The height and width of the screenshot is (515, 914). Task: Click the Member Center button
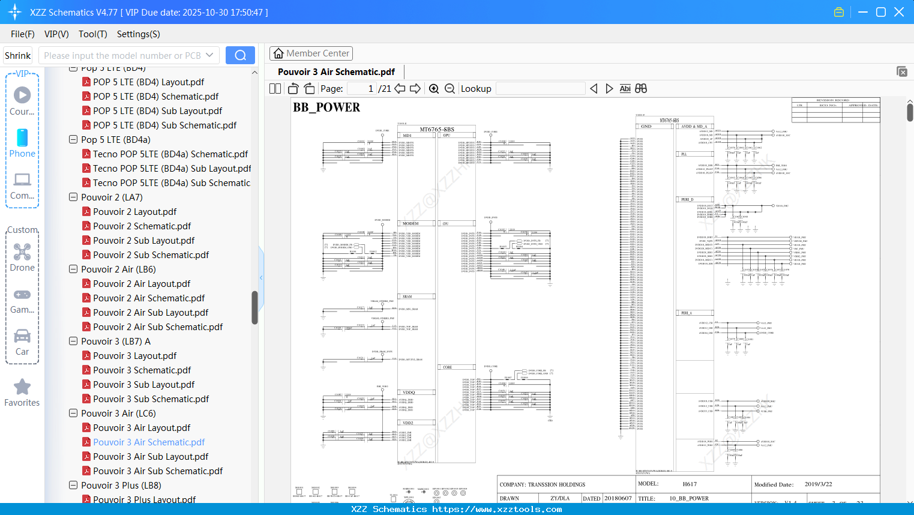click(x=311, y=53)
